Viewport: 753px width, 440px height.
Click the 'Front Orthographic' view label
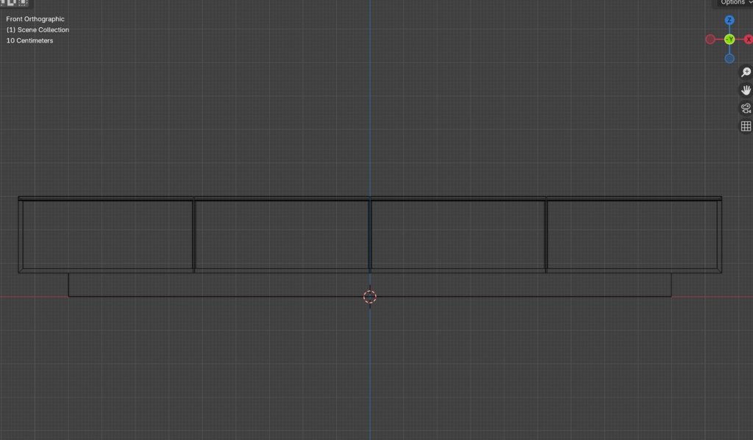35,19
